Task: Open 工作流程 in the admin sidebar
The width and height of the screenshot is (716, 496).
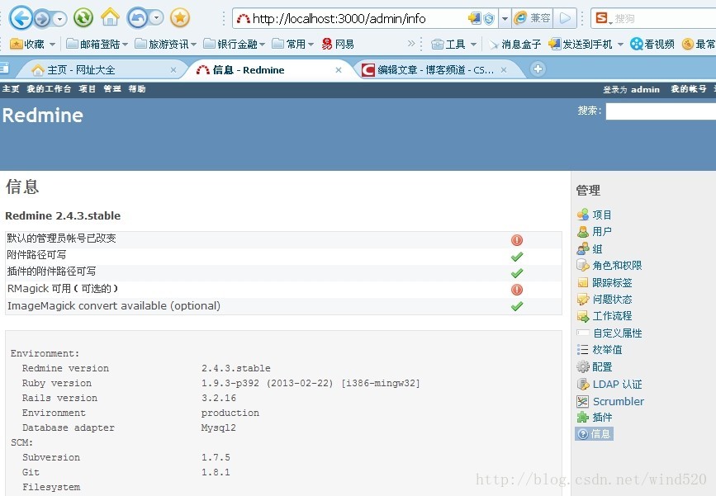Action: [x=612, y=316]
